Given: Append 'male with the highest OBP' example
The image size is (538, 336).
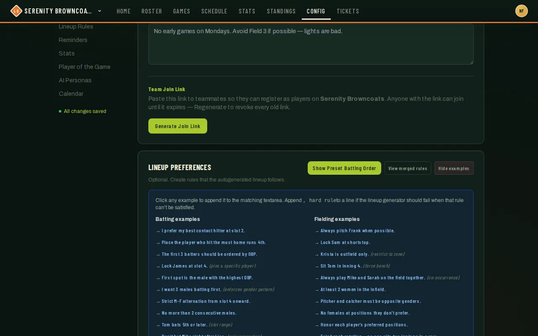Looking at the screenshot, I should 204,278.
